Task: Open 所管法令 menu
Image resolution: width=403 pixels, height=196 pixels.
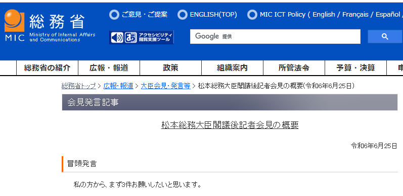Action: (x=294, y=68)
